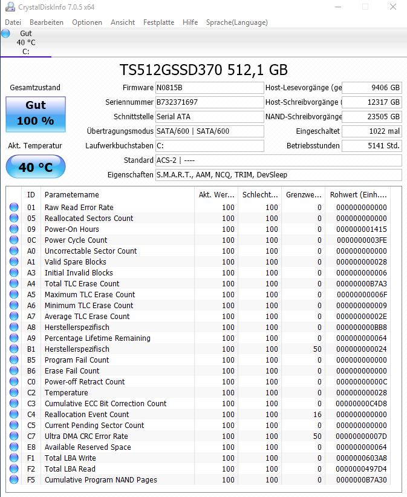Click the Host-Schreibvorgänge value 12317 GB
Image resolution: width=407 pixels, height=497 pixels.
pos(372,102)
